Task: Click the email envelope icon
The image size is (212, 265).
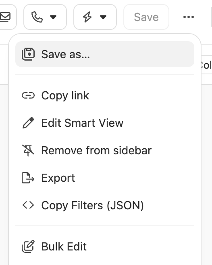Action: click(x=5, y=17)
